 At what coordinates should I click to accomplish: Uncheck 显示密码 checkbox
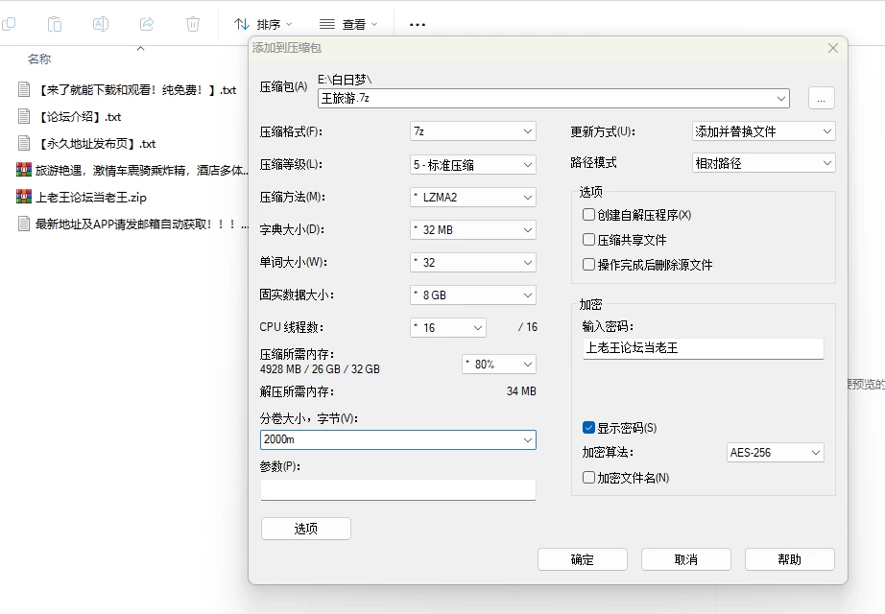coord(588,428)
